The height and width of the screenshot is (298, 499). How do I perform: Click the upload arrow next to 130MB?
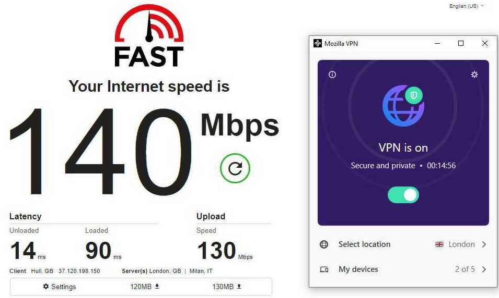click(x=239, y=287)
